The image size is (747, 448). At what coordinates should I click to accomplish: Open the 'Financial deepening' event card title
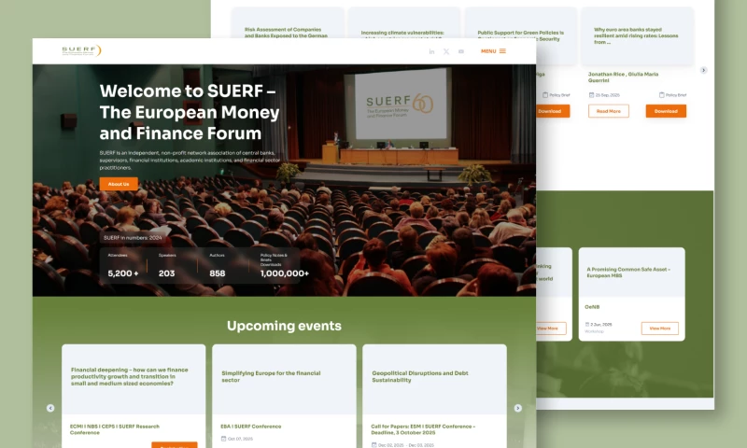tap(130, 376)
